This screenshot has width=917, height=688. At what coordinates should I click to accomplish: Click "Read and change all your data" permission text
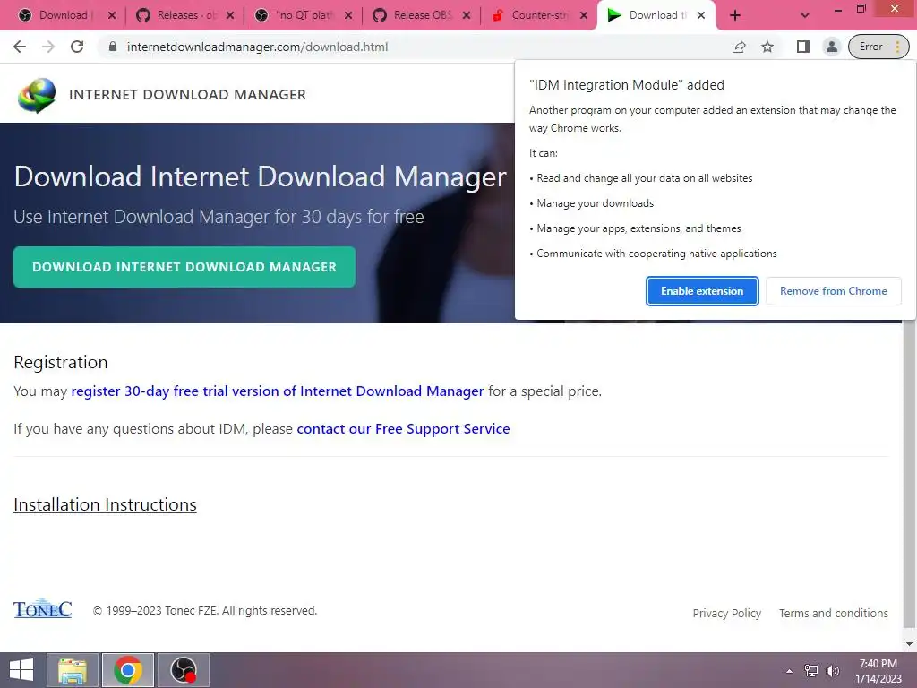click(x=645, y=178)
